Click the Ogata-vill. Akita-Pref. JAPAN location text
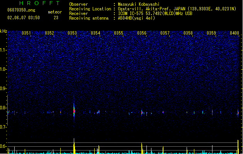This screenshot has width=243, height=154. (x=177, y=9)
